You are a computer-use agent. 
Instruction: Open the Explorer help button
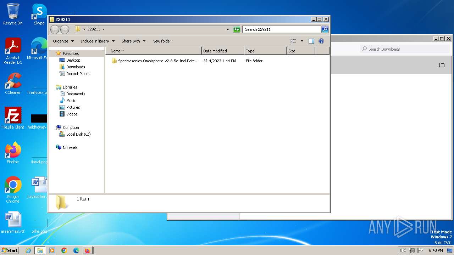click(x=321, y=41)
